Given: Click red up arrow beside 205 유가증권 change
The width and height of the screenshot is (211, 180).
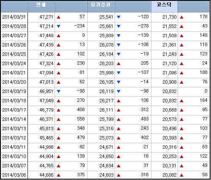Looking at the screenshot, I should [x=118, y=64].
